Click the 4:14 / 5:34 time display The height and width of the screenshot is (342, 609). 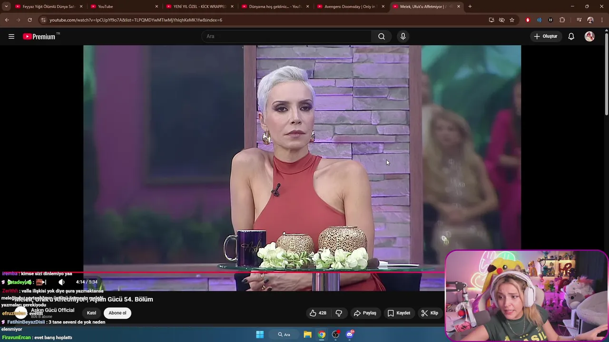click(x=87, y=282)
